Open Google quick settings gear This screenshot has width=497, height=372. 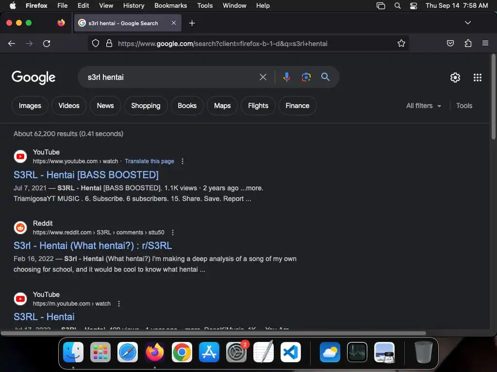coord(455,77)
